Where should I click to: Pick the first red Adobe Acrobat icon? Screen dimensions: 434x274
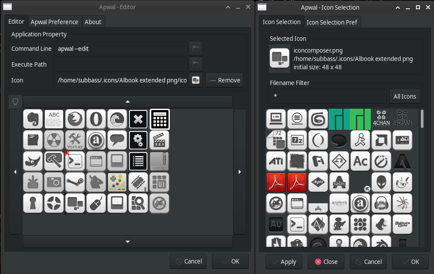tap(276, 182)
